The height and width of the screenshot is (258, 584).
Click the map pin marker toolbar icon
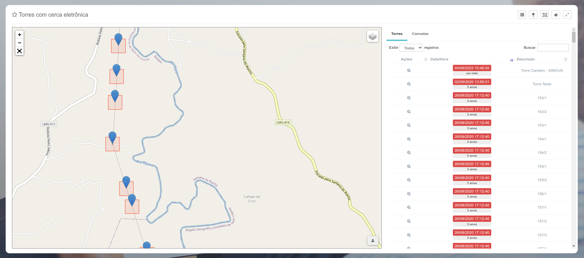(x=533, y=15)
